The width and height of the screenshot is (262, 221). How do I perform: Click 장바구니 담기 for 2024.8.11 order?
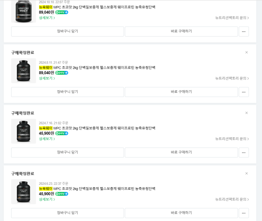coord(67,92)
